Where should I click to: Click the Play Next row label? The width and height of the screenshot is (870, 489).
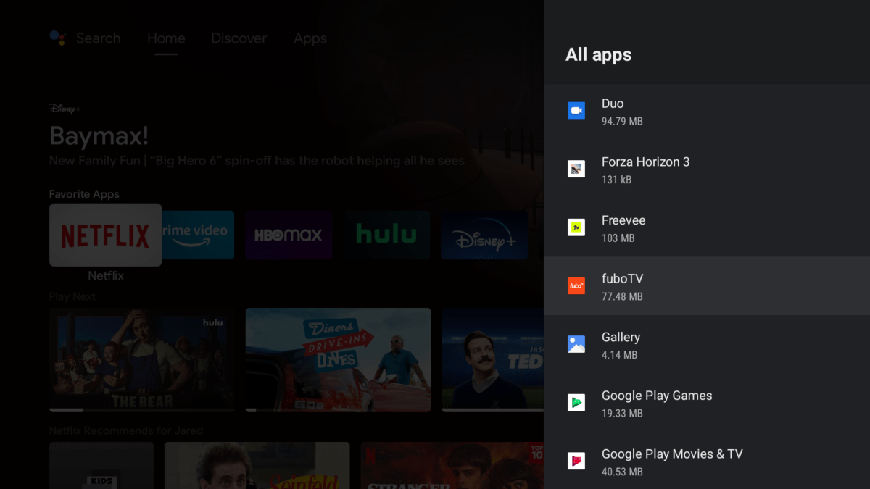(x=72, y=296)
